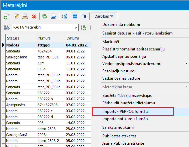The height and width of the screenshot is (147, 189).
Task: Click the test_RD_001c cell
Action: [x=51, y=87]
